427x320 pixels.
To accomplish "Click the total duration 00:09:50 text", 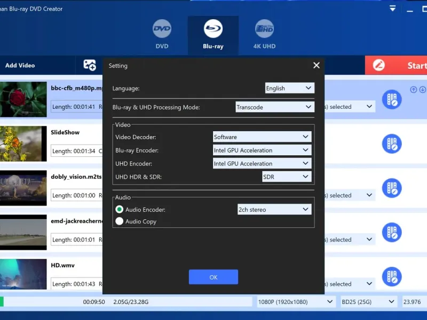I will [94, 302].
